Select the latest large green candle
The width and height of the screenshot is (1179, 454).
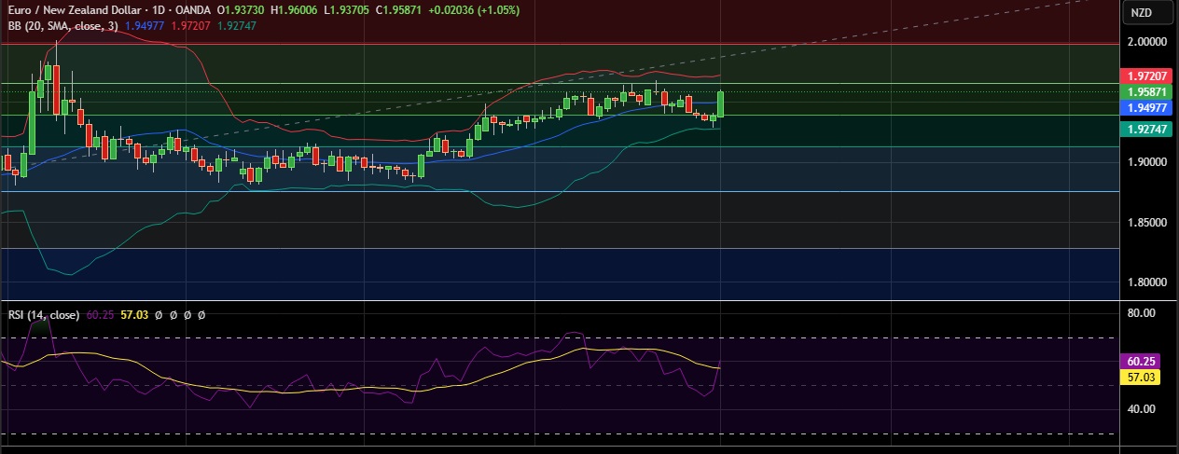click(x=721, y=103)
